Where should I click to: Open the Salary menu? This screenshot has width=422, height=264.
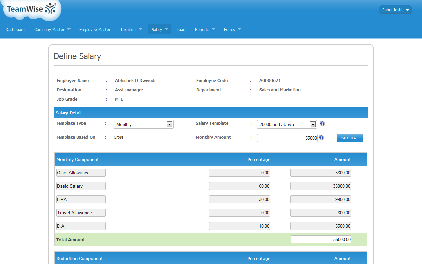point(159,29)
